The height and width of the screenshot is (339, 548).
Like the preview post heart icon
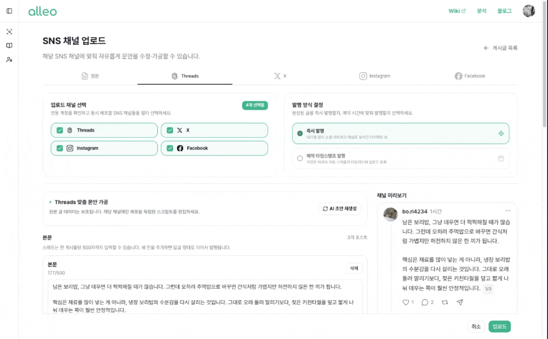click(x=406, y=302)
